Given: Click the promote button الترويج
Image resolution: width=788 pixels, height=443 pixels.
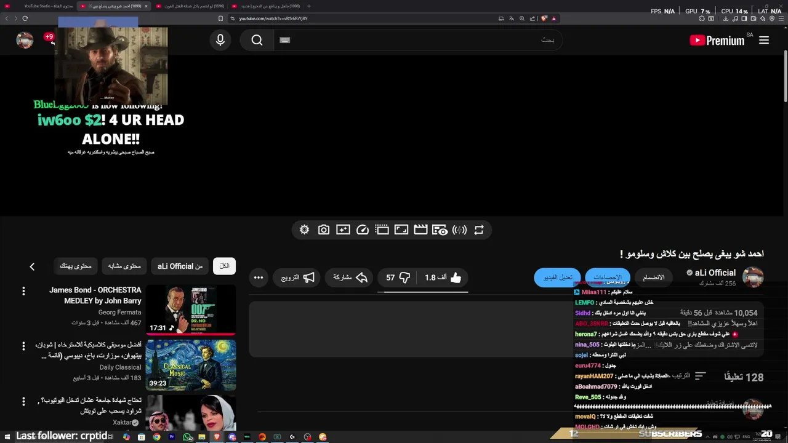Looking at the screenshot, I should (297, 277).
